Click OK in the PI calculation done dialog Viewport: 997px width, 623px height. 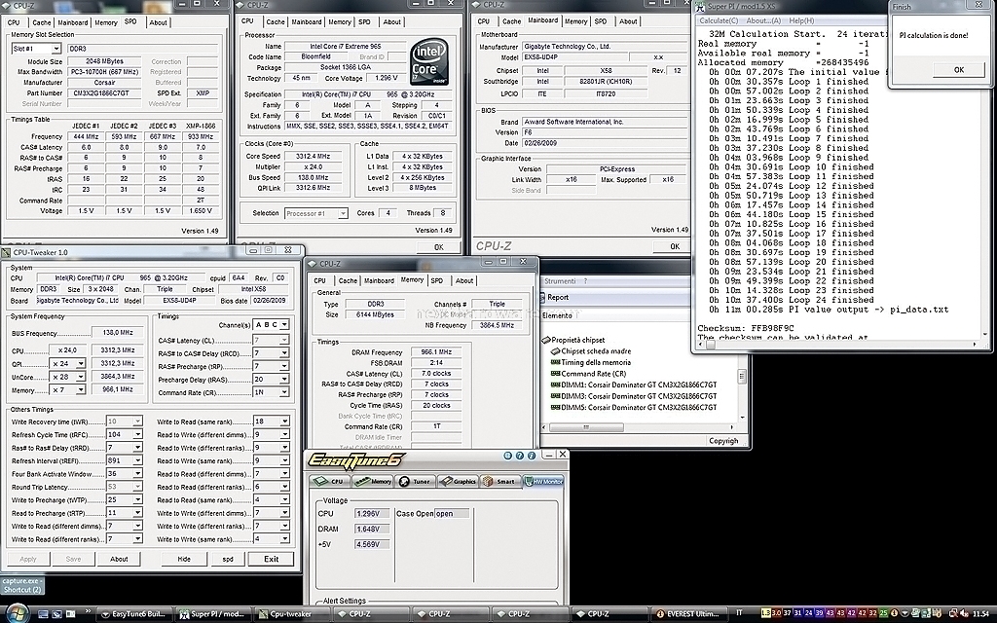point(959,70)
